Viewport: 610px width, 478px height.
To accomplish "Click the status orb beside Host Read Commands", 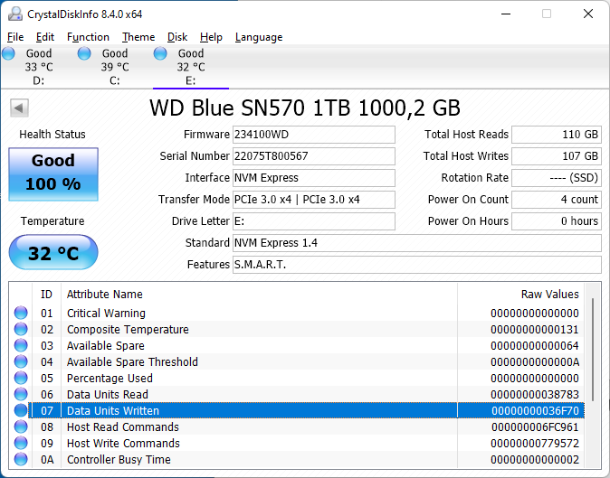I will click(x=21, y=427).
